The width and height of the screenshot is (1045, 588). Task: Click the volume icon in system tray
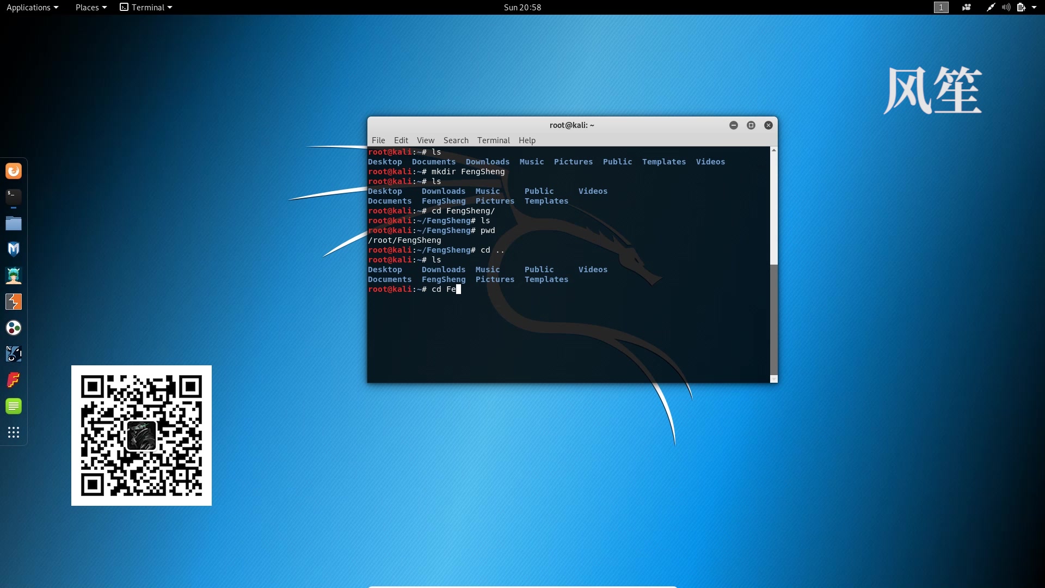pyautogui.click(x=1005, y=7)
